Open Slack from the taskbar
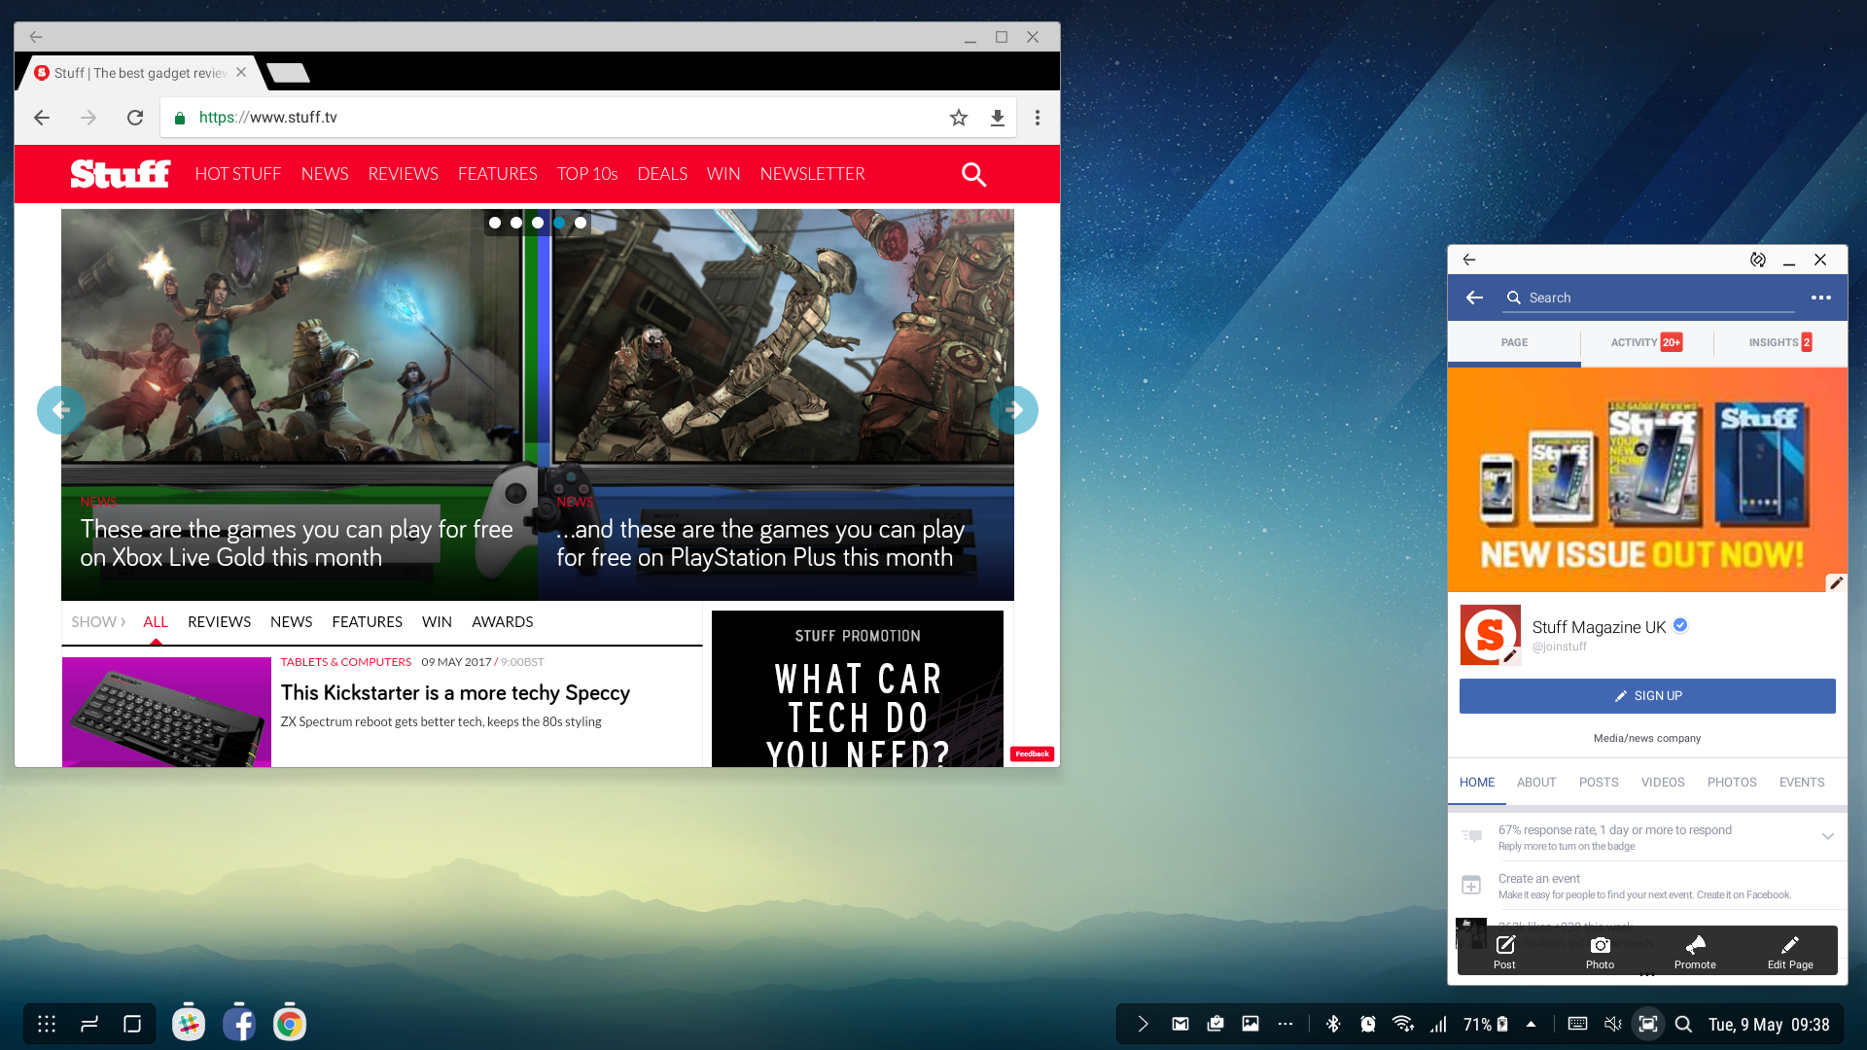Screen dimensions: 1867x1050 point(189,1024)
